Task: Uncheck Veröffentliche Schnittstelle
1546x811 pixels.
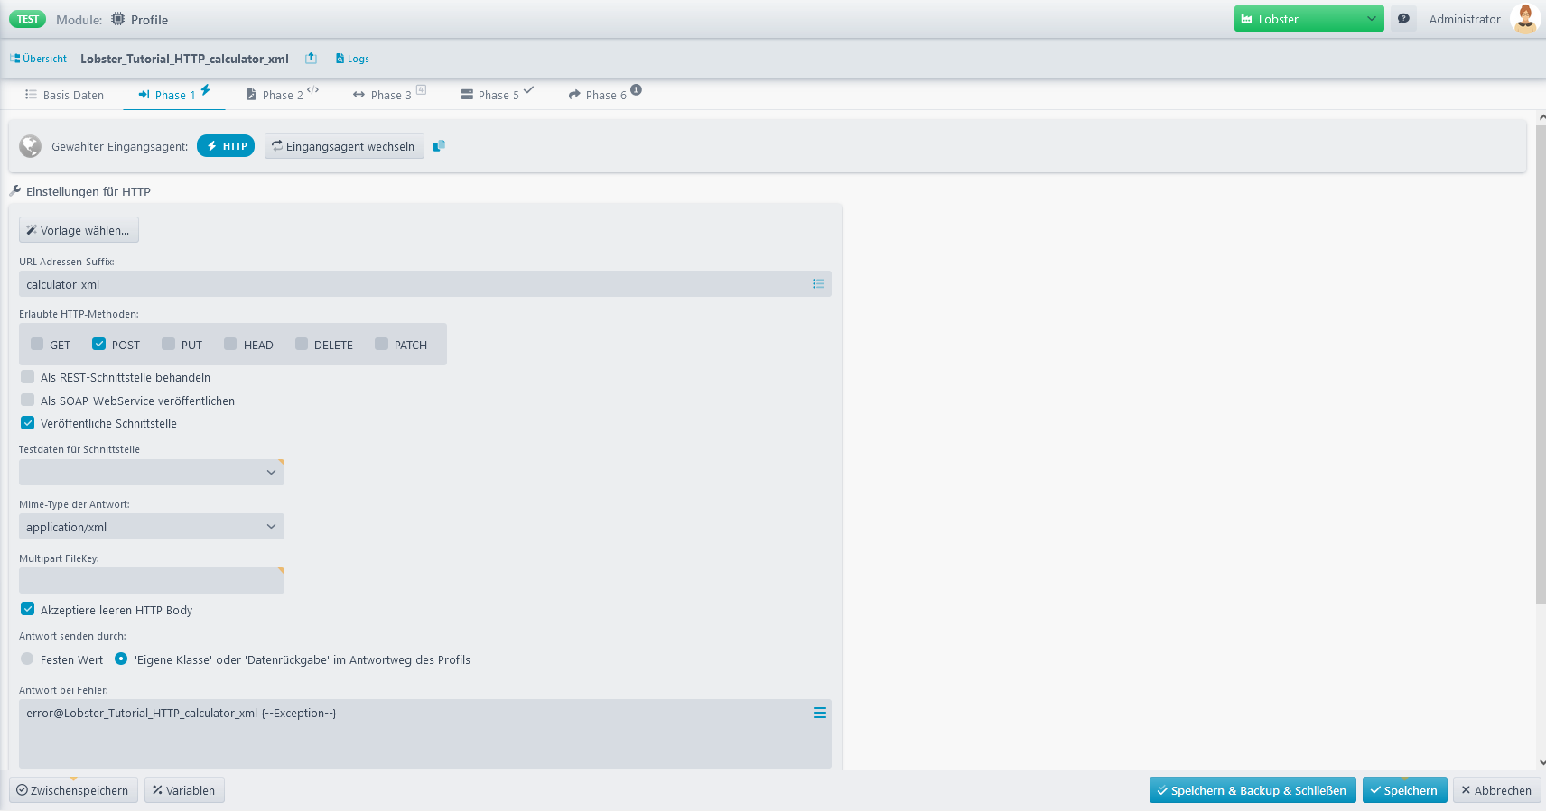Action: (x=28, y=422)
